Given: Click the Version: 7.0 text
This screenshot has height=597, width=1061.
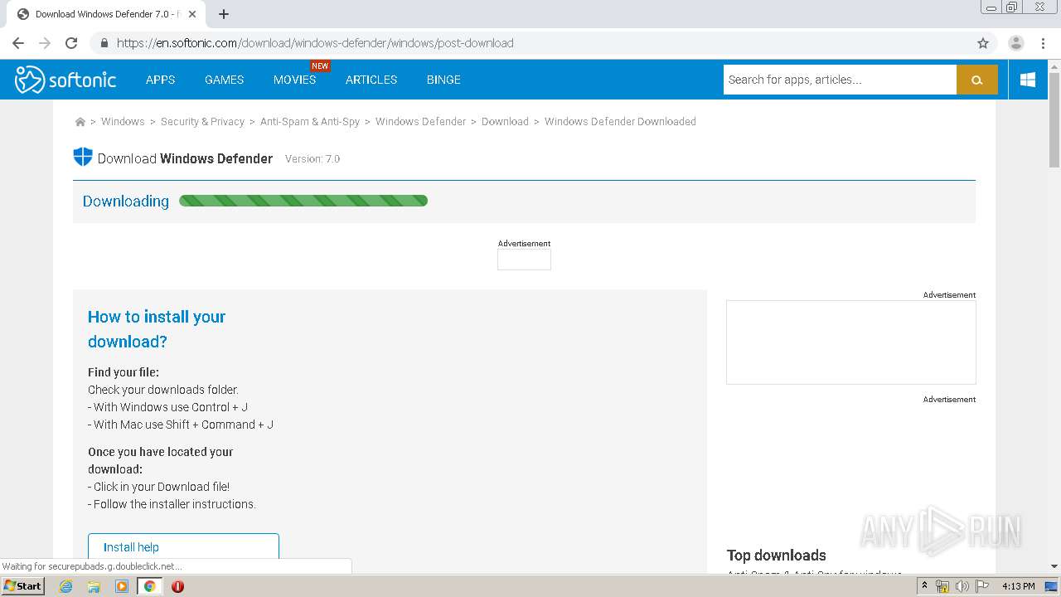Looking at the screenshot, I should pyautogui.click(x=312, y=158).
